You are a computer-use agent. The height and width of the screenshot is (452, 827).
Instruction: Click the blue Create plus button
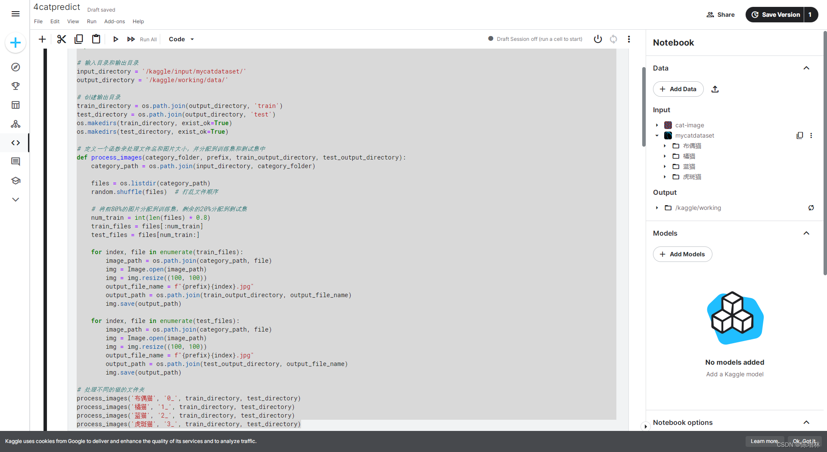tap(16, 43)
